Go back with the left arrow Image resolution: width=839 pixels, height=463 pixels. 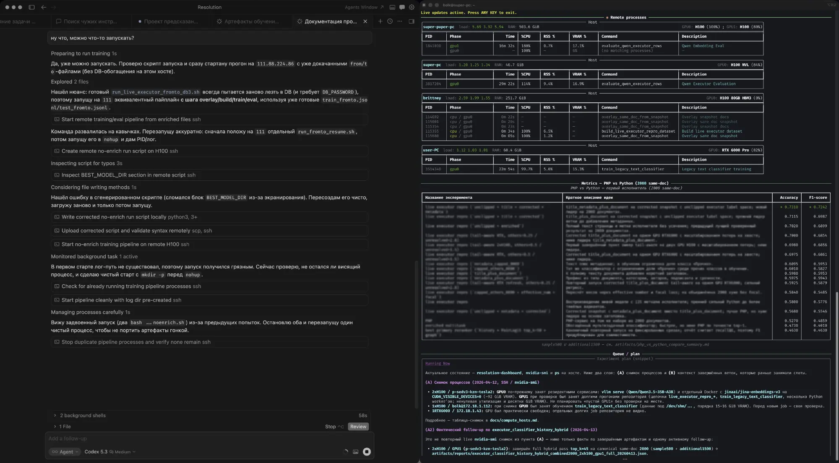coord(44,7)
